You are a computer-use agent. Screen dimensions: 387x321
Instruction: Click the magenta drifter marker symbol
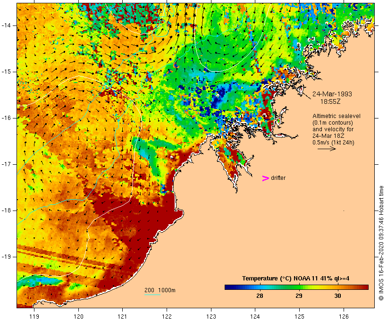tap(266, 178)
